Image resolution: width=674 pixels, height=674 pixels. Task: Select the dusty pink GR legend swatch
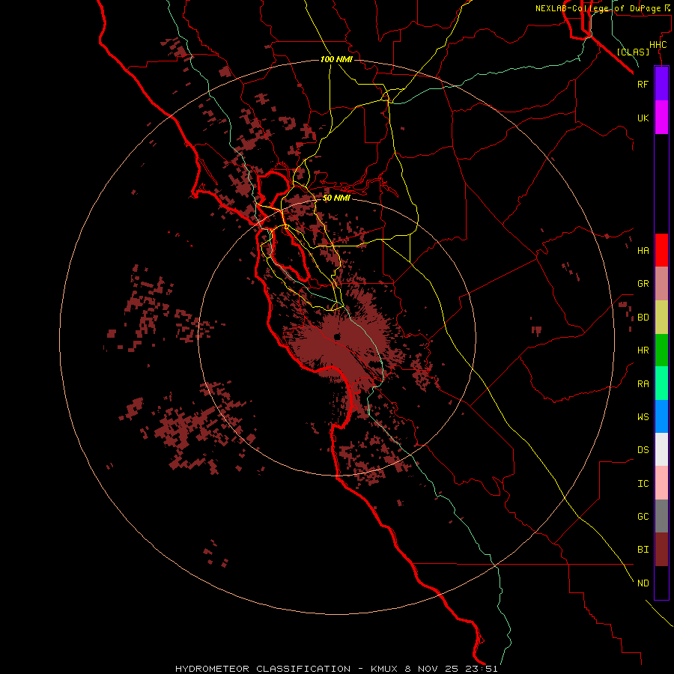(x=661, y=284)
